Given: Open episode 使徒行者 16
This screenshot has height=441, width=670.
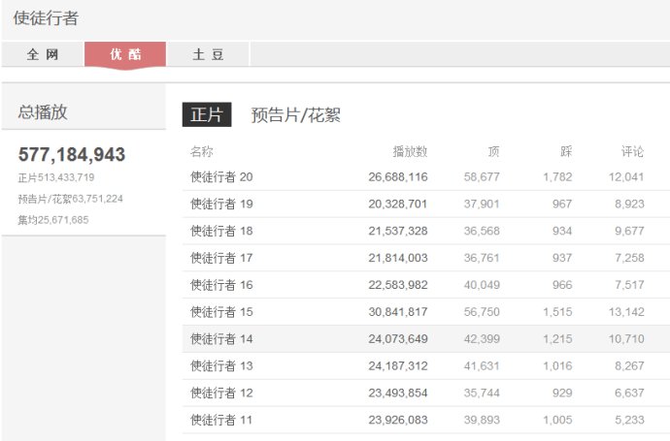Looking at the screenshot, I should click(221, 285).
